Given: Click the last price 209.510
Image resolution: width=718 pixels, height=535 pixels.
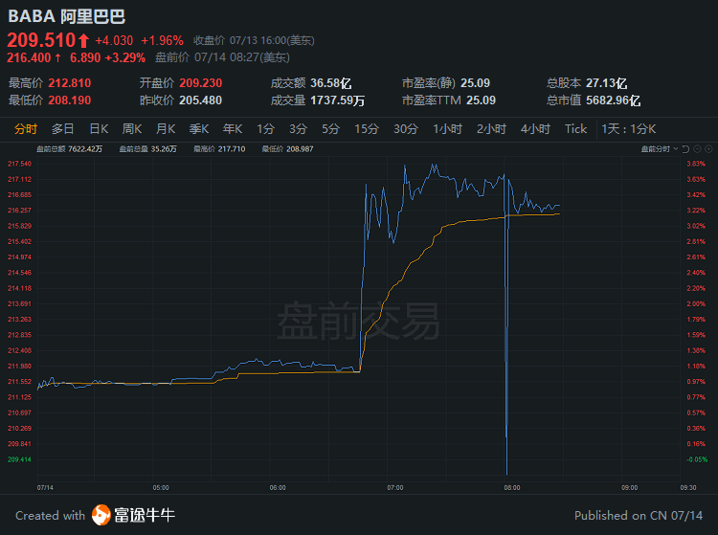Looking at the screenshot, I should (x=41, y=40).
